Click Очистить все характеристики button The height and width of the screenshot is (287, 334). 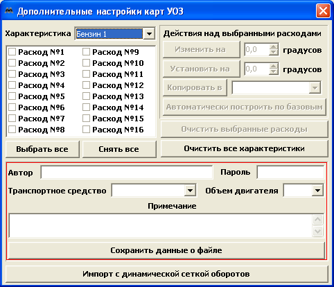coord(244,148)
